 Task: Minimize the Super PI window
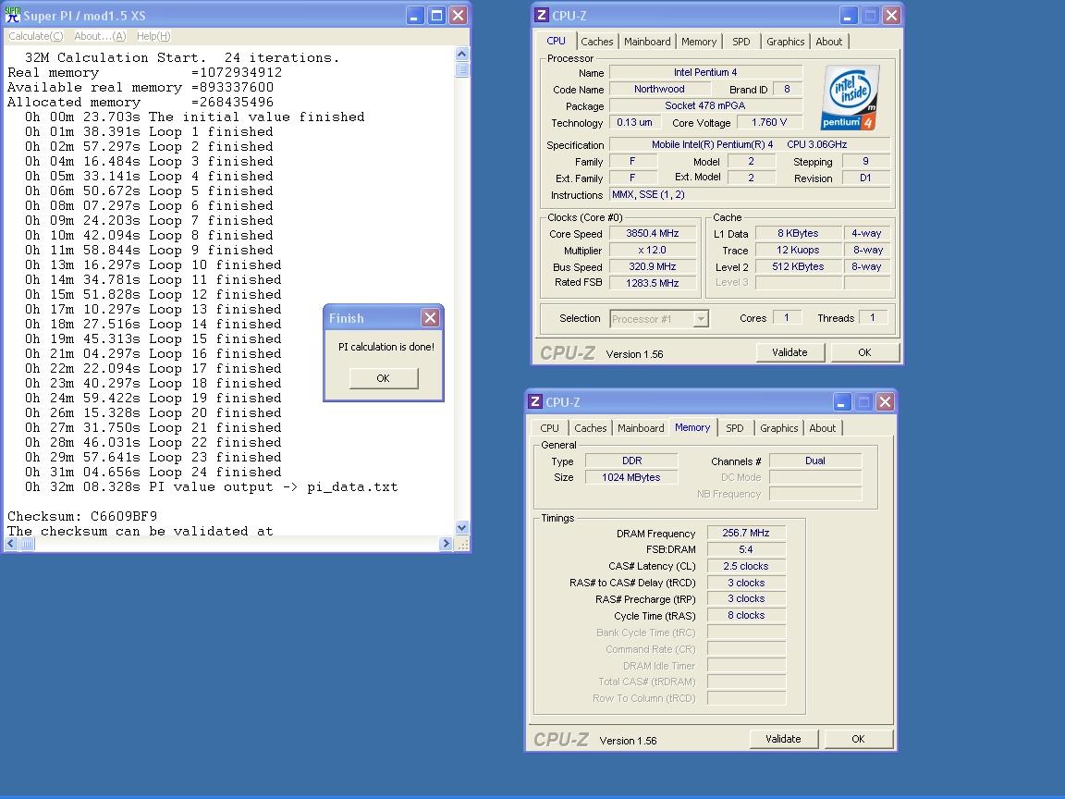pos(415,15)
